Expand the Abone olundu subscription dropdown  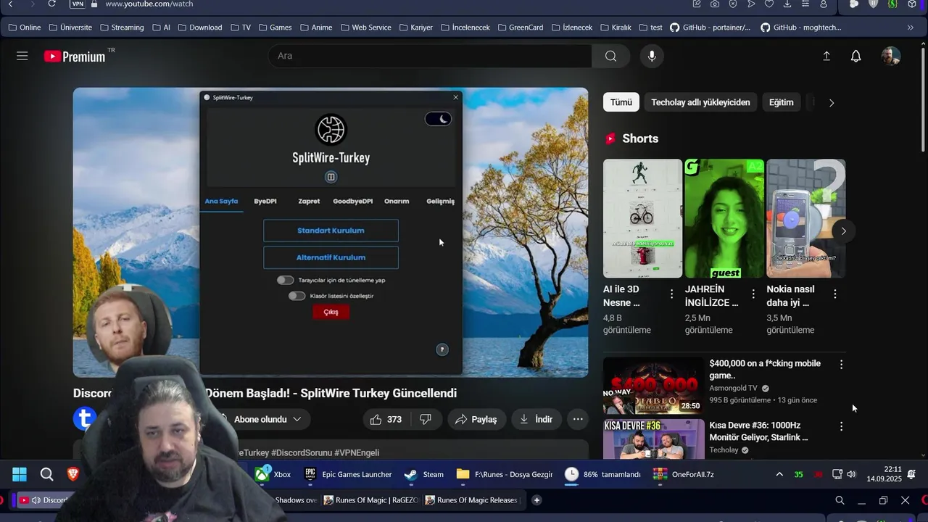pos(297,419)
